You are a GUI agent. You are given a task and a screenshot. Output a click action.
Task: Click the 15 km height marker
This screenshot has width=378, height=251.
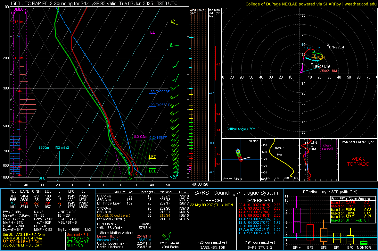(19, 22)
